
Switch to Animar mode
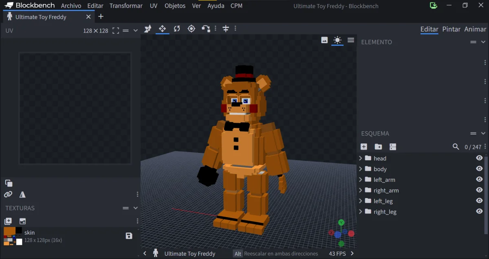[475, 29]
